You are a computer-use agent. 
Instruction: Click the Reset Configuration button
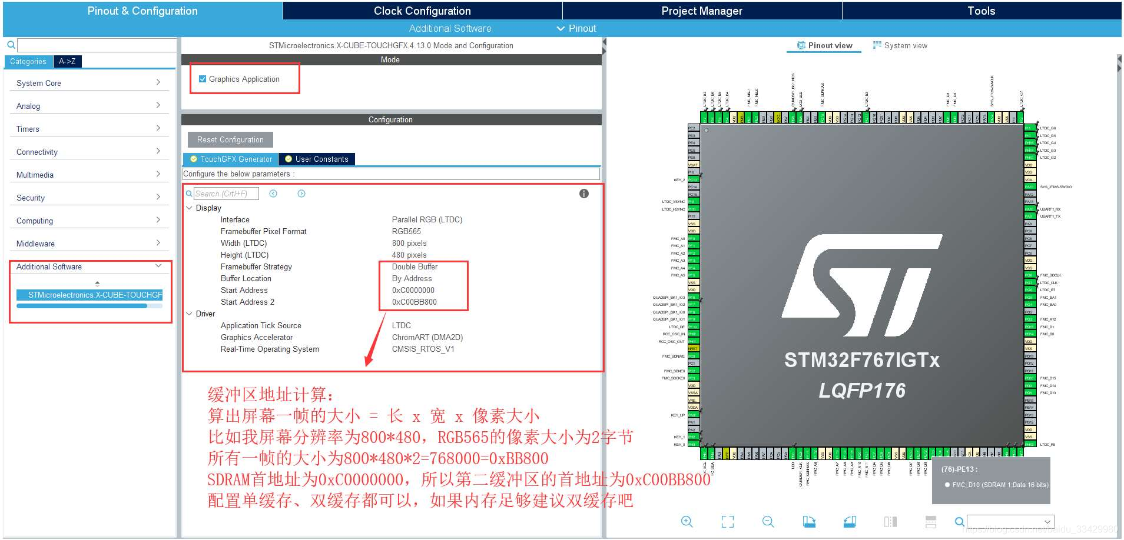pos(230,139)
